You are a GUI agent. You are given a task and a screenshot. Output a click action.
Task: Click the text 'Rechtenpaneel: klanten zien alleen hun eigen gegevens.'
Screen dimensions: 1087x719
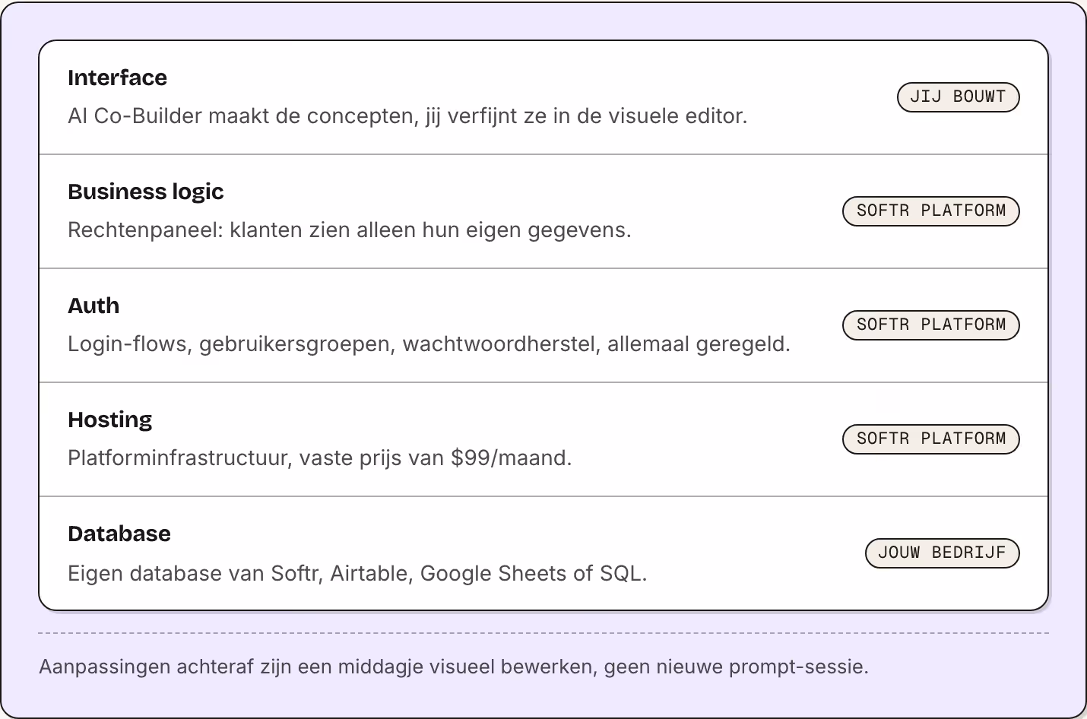[x=350, y=230]
